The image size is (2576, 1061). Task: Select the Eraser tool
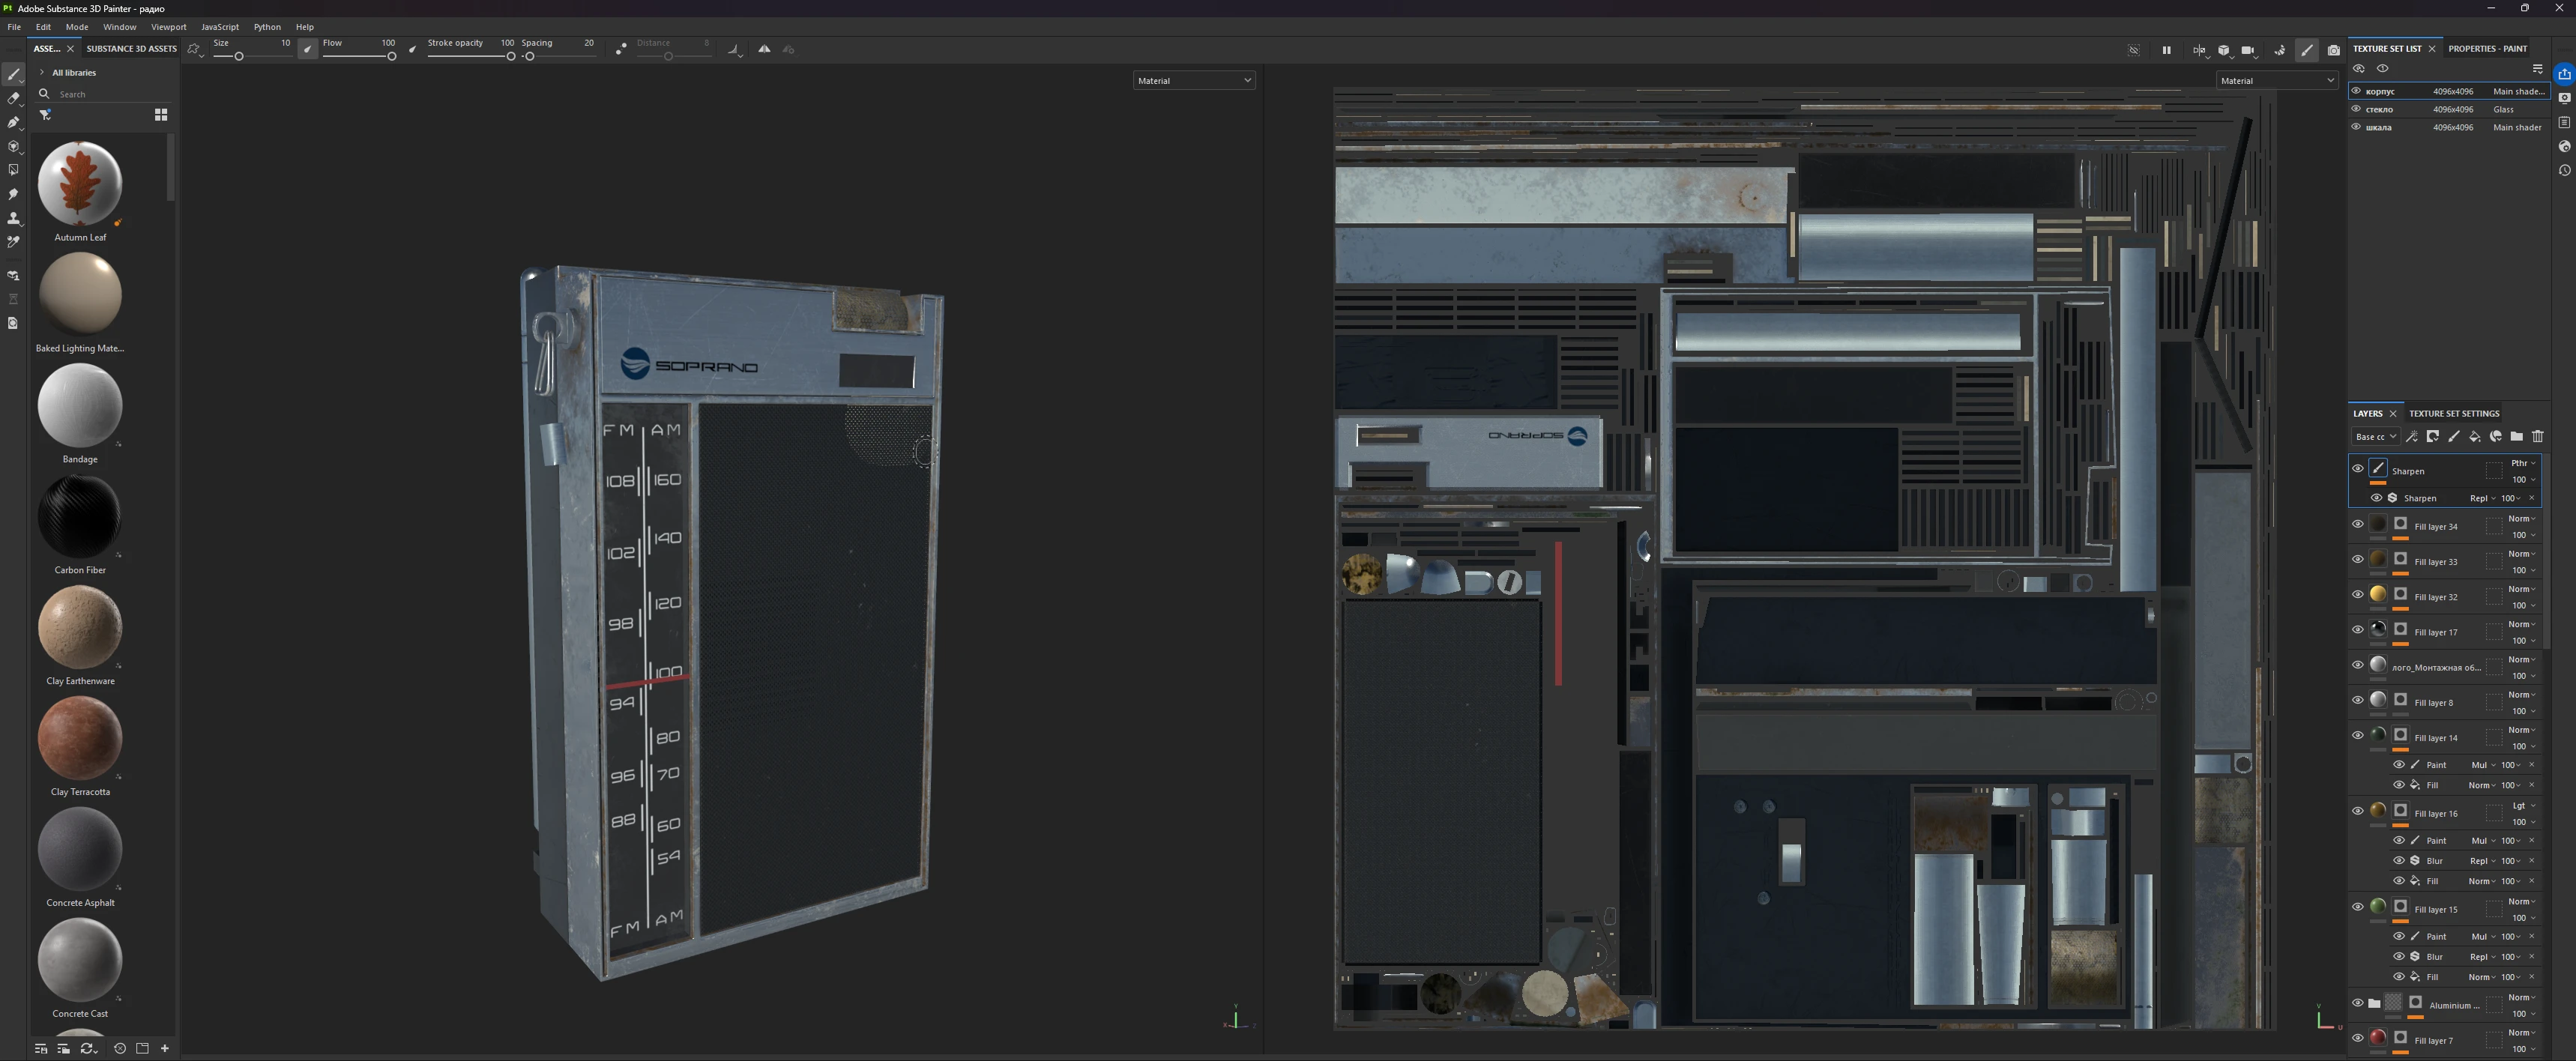click(13, 98)
